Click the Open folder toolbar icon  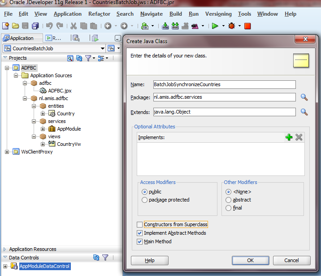[x=15, y=26]
